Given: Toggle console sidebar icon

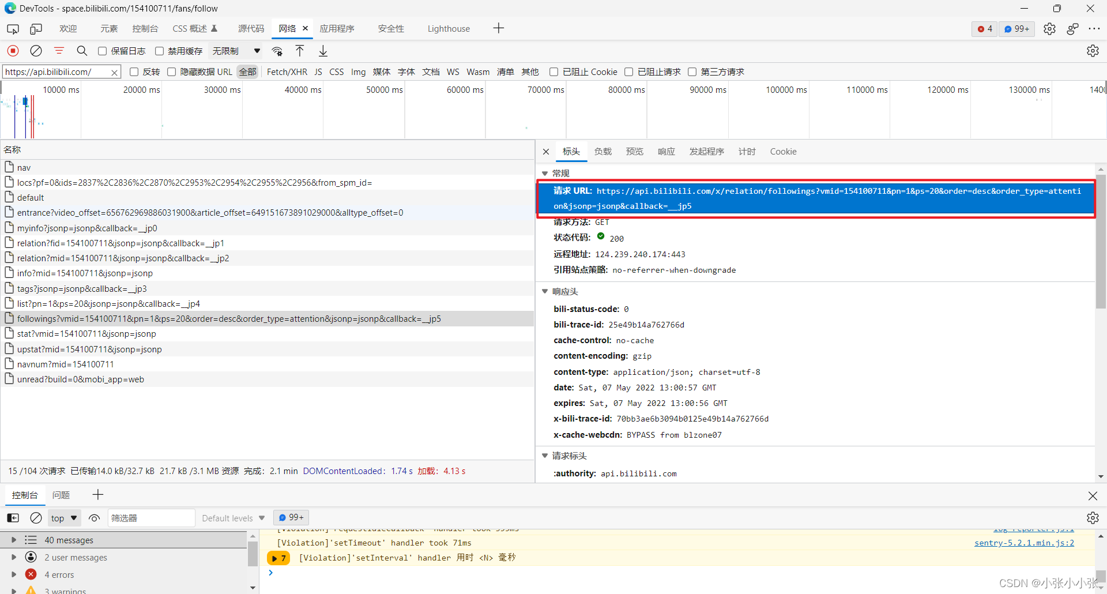Looking at the screenshot, I should 13,518.
